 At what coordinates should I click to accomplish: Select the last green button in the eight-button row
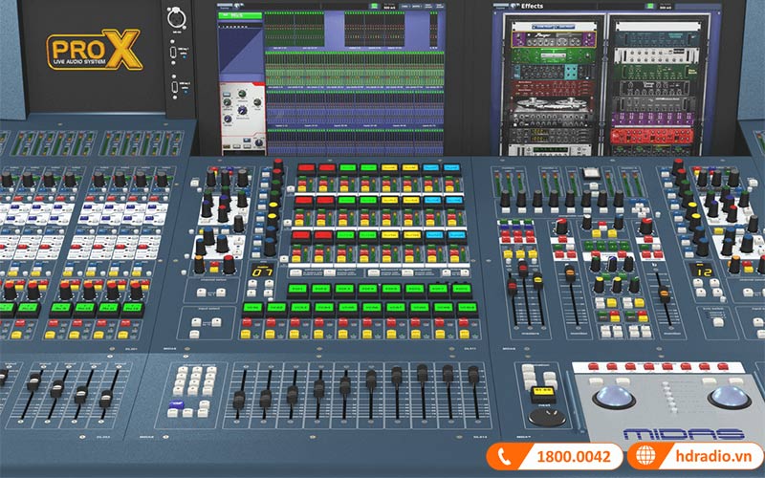(x=461, y=289)
